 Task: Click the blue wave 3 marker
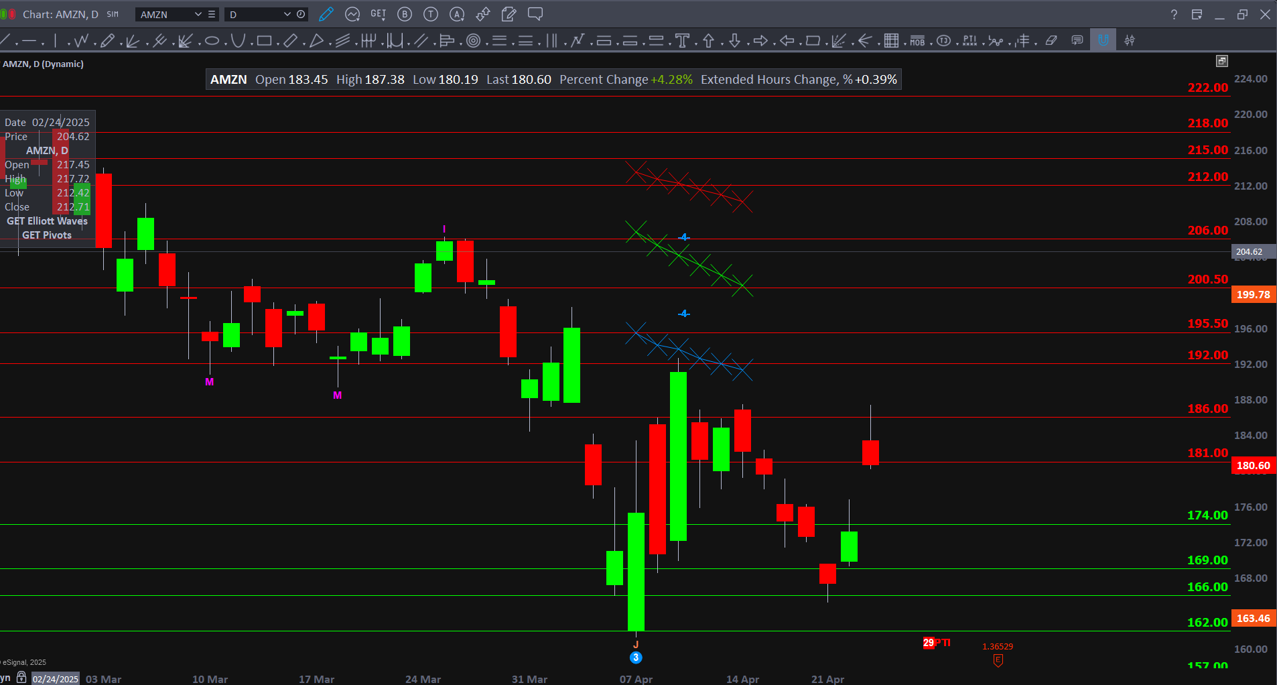point(636,658)
